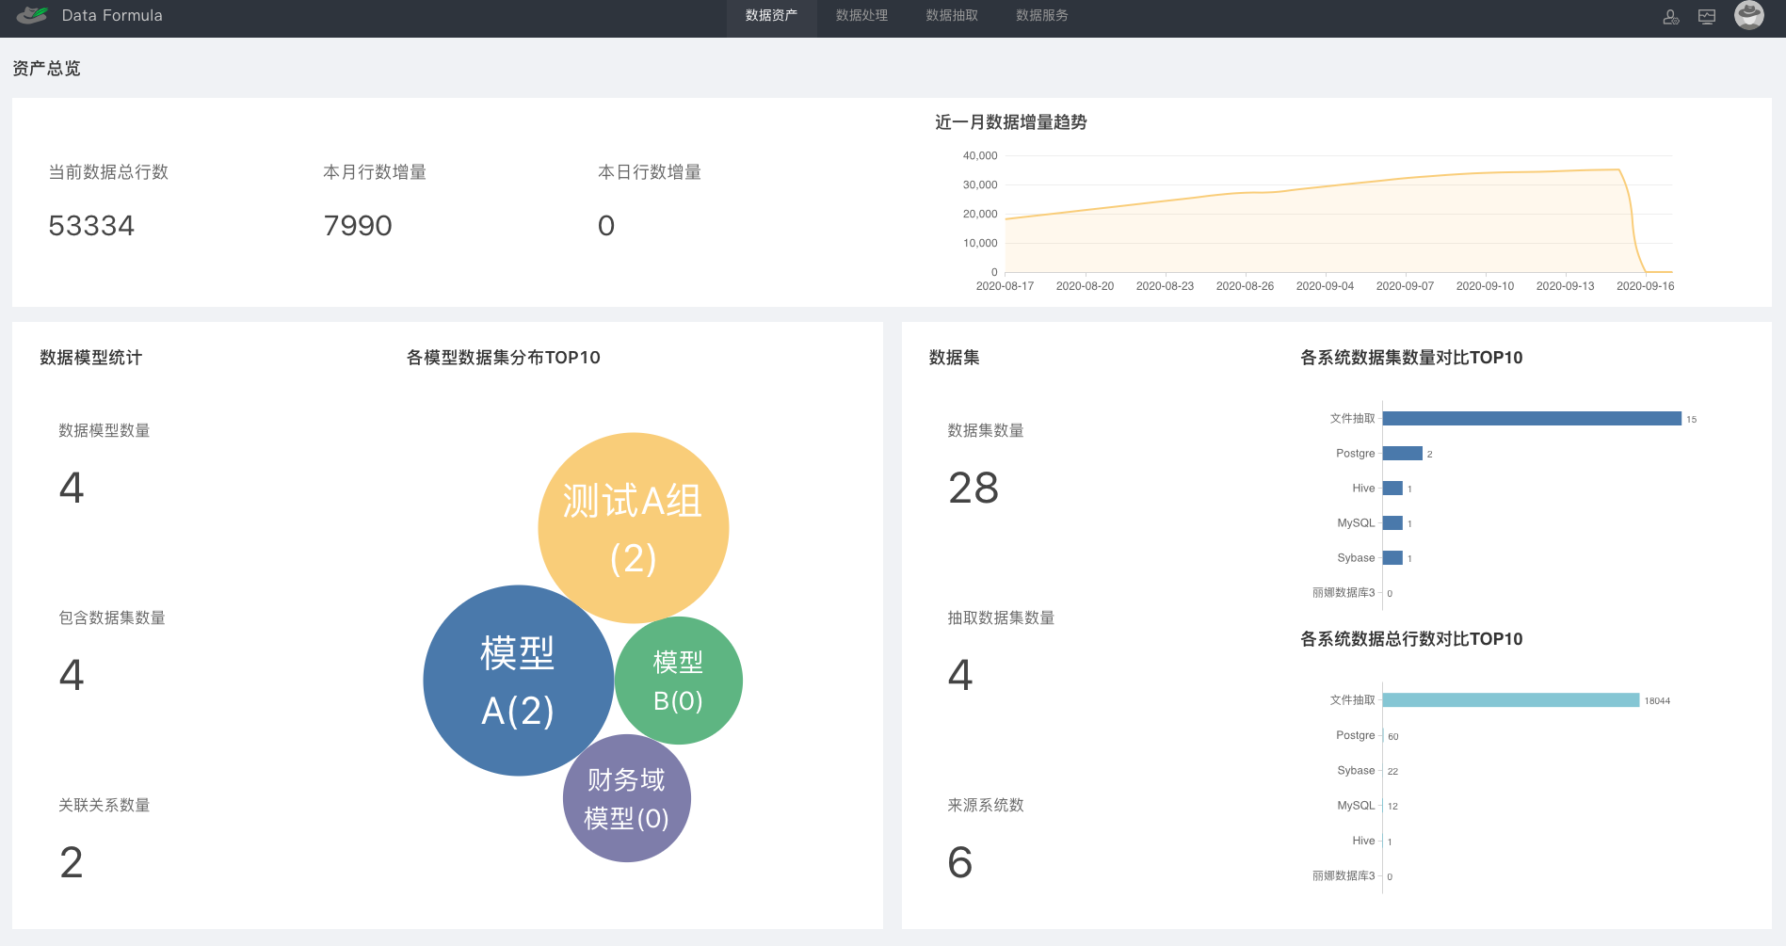
Task: Click the 包含数据集数量 label
Action: point(112,618)
